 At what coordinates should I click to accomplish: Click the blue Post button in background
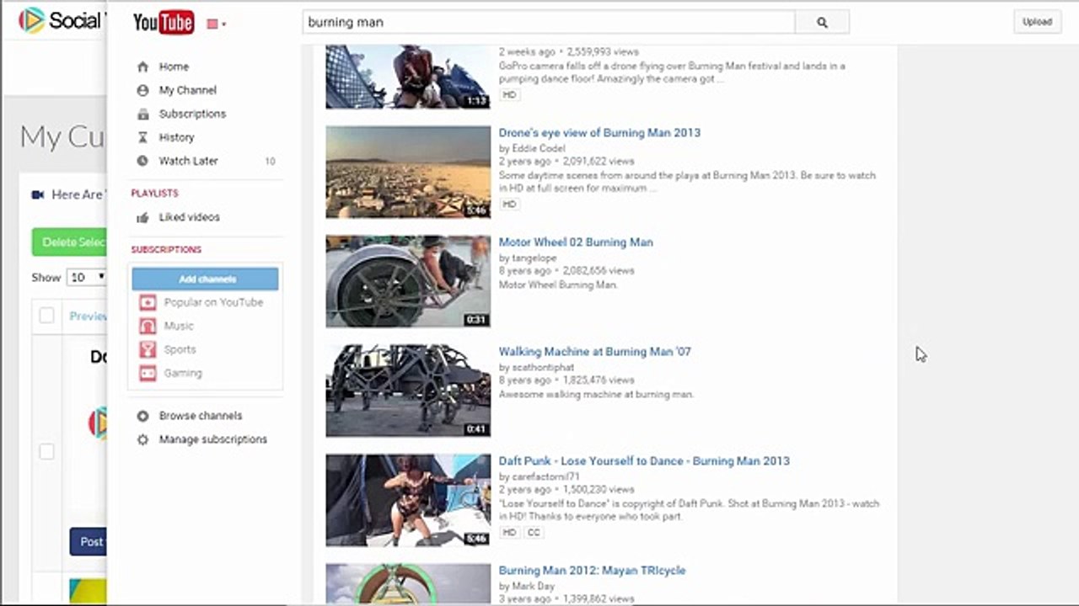pos(88,541)
